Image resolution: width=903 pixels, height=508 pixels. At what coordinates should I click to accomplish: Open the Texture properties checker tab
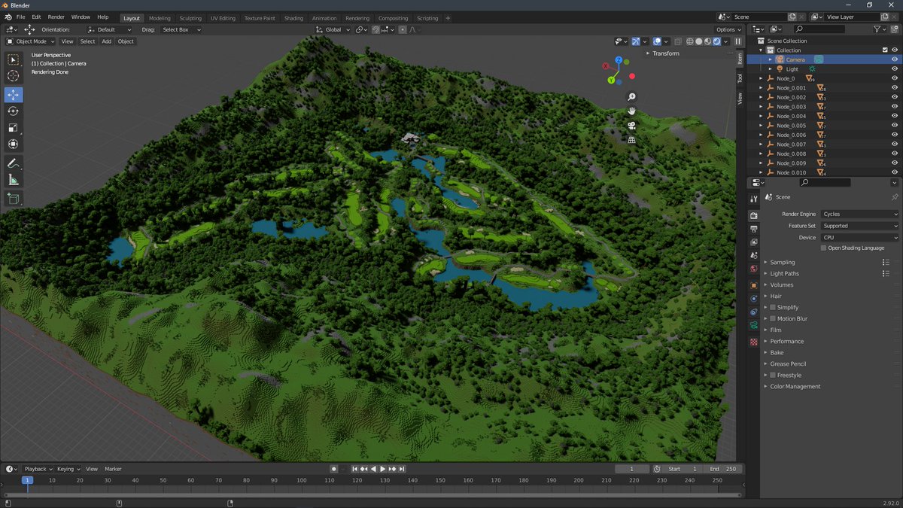(753, 342)
